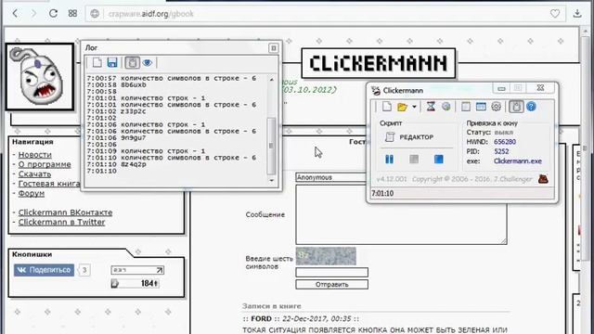Save the log using the floppy disk icon
The image size is (594, 334).
(x=112, y=62)
